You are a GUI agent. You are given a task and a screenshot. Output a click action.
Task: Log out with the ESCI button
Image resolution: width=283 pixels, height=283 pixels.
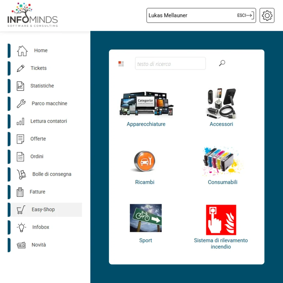(245, 15)
